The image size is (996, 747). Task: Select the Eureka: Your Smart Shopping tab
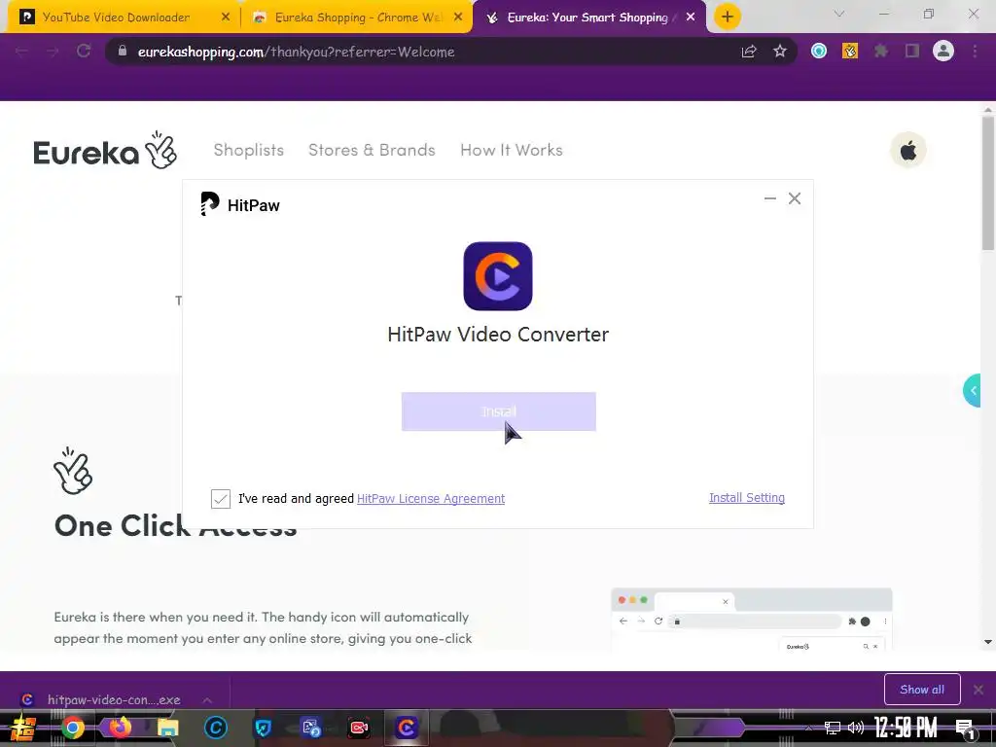pyautogui.click(x=587, y=18)
